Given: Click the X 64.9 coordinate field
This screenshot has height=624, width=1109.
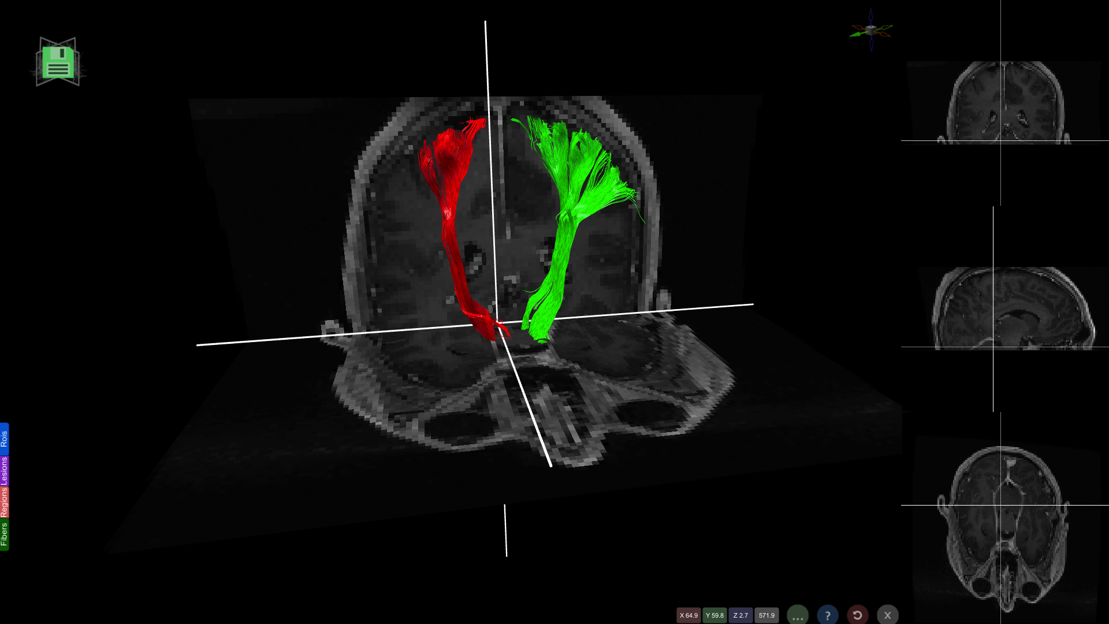Looking at the screenshot, I should 689,615.
